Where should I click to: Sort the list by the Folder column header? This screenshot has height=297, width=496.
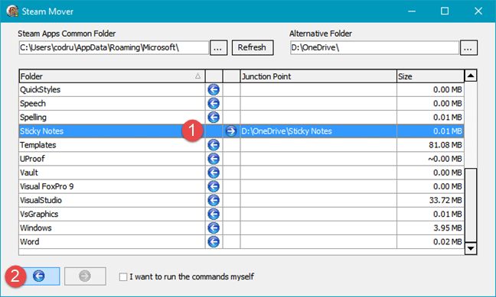[x=112, y=76]
